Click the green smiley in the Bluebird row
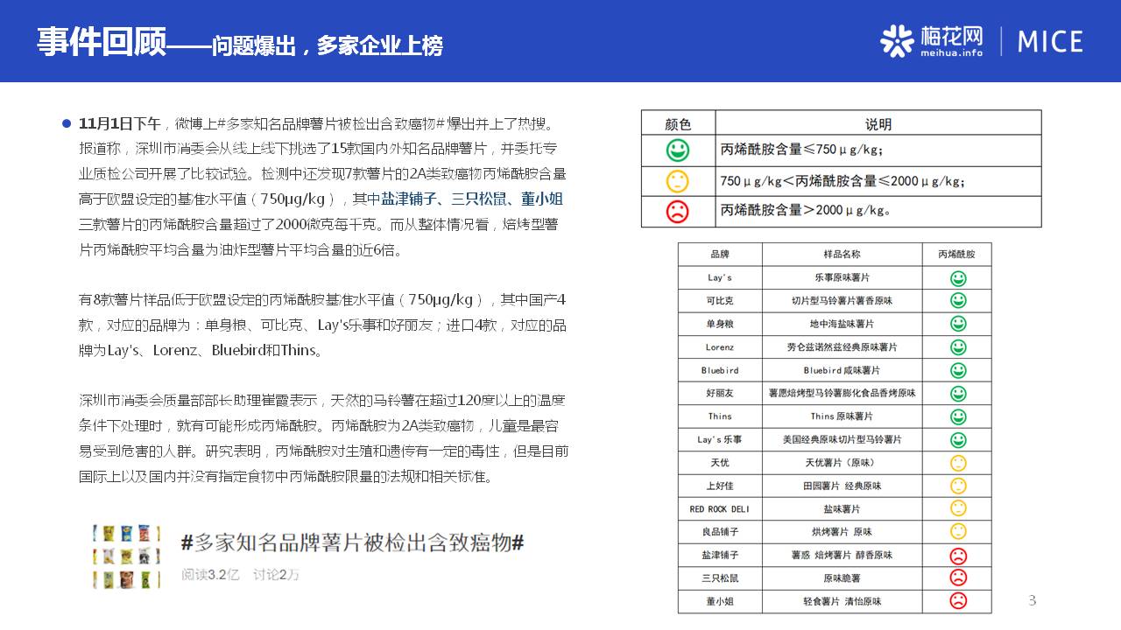Image resolution: width=1121 pixels, height=630 pixels. click(958, 370)
